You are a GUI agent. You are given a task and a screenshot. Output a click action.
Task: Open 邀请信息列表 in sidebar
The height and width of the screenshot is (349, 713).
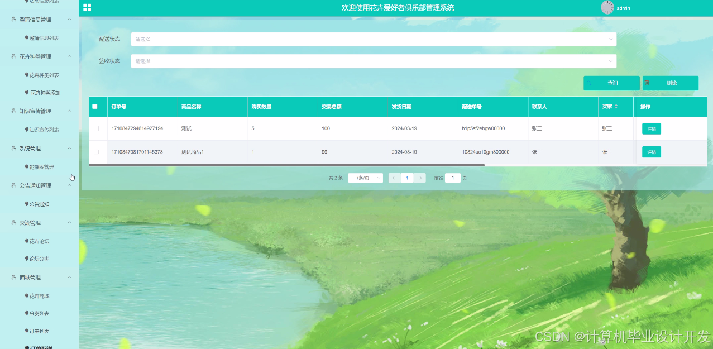point(44,38)
